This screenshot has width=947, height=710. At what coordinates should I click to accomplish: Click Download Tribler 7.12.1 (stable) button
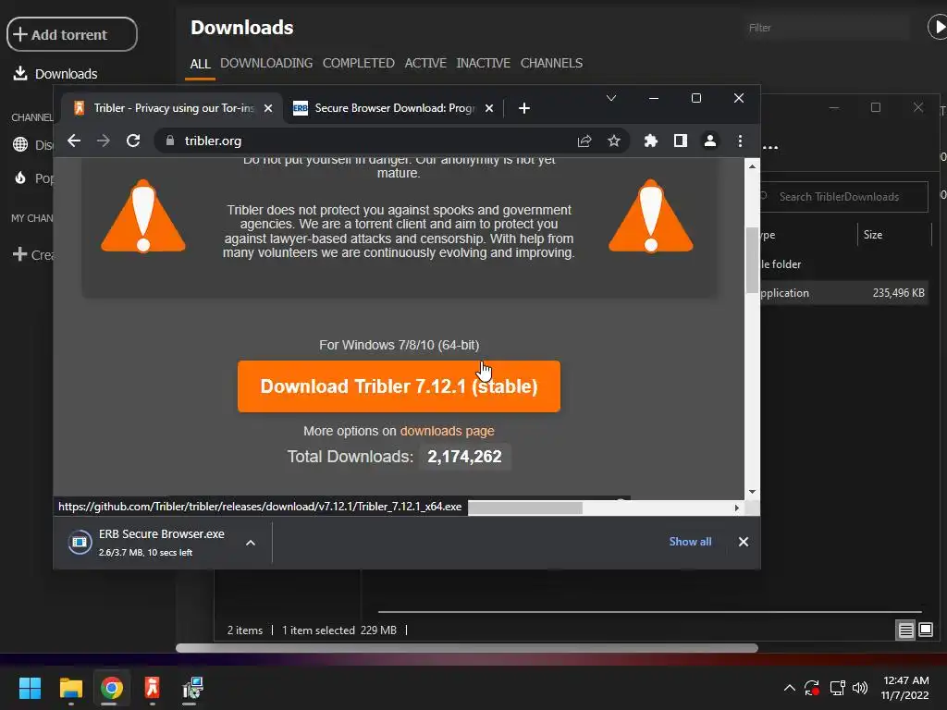coord(399,386)
